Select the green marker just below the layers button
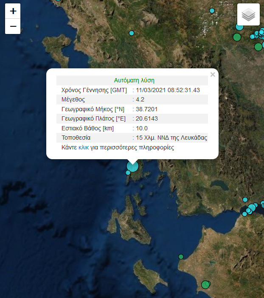This screenshot has height=298, width=264. (x=237, y=37)
